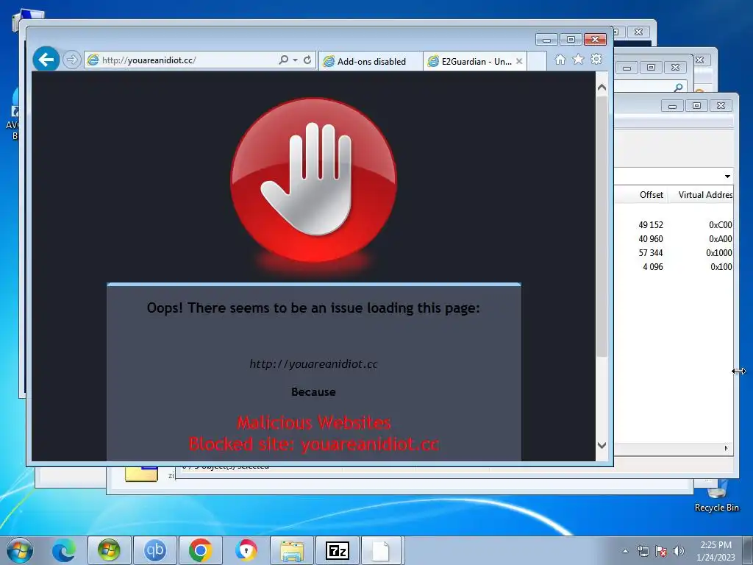This screenshot has width=753, height=565.
Task: Open the address bar dropdown arrow
Action: 296,60
